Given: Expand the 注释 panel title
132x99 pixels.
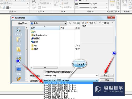Looking at the screenshot, I should [x=41, y=12].
